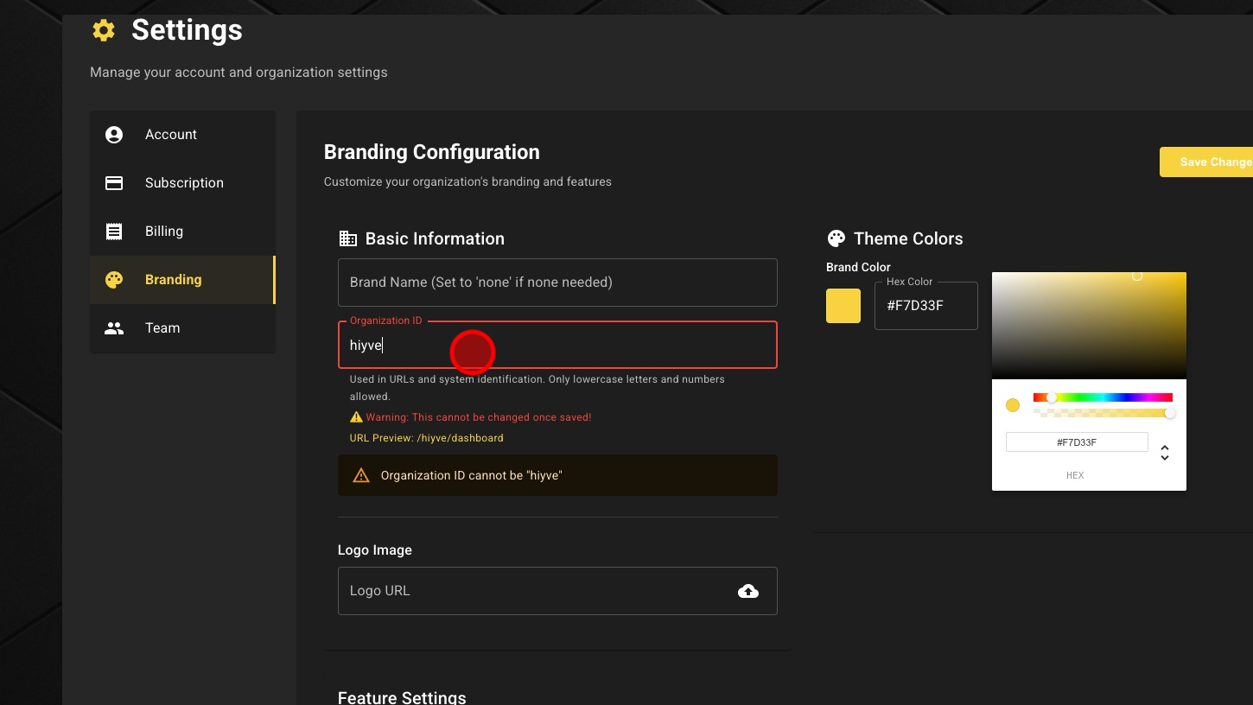Click the yellow Brand Color swatch
Screen dimensions: 1253x705
(843, 306)
